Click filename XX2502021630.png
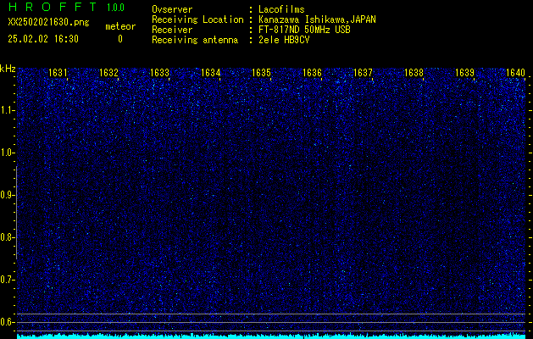The width and height of the screenshot is (533, 339). [48, 22]
